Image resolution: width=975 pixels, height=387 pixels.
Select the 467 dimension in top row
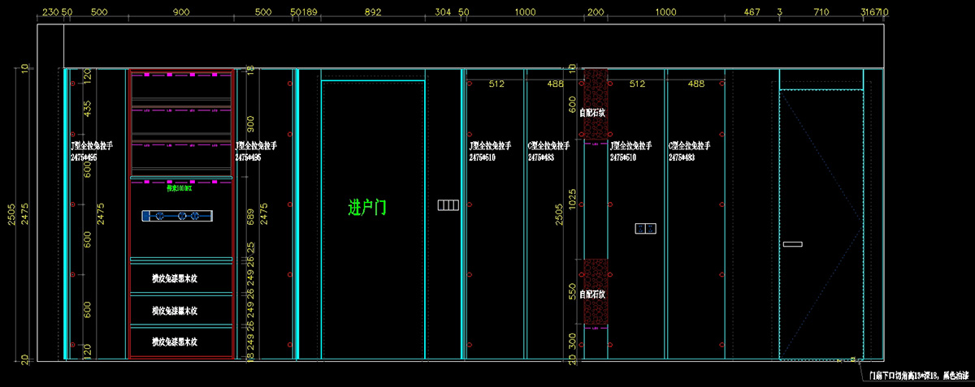752,12
